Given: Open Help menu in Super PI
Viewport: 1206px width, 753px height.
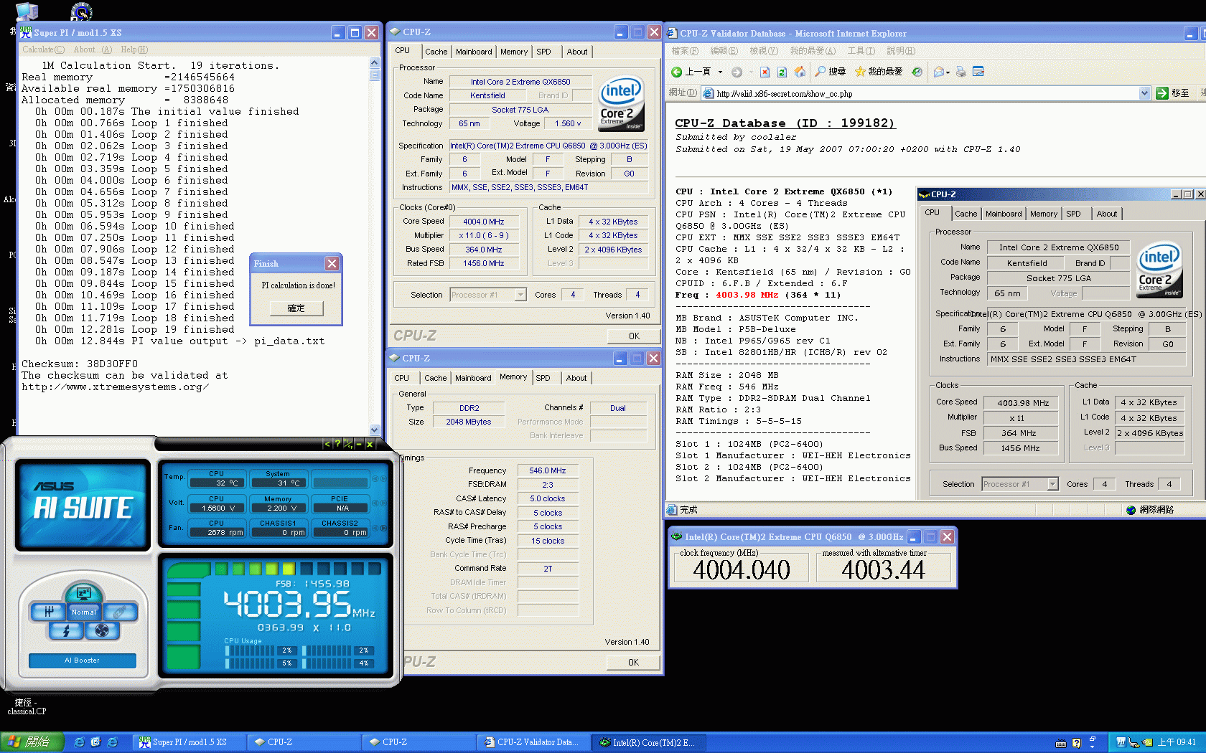Looking at the screenshot, I should [134, 49].
